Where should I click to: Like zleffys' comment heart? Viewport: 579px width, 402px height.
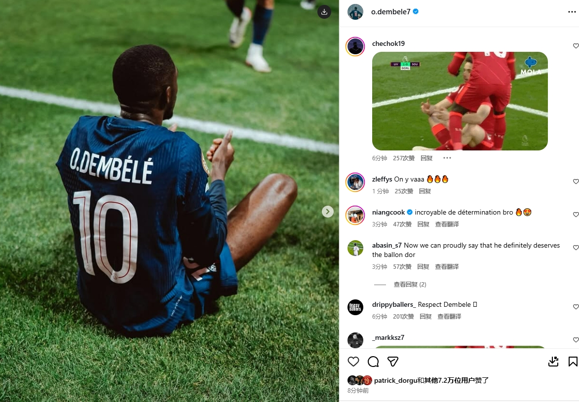point(576,181)
